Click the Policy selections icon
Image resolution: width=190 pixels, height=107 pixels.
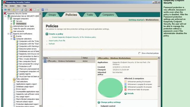click(14, 79)
